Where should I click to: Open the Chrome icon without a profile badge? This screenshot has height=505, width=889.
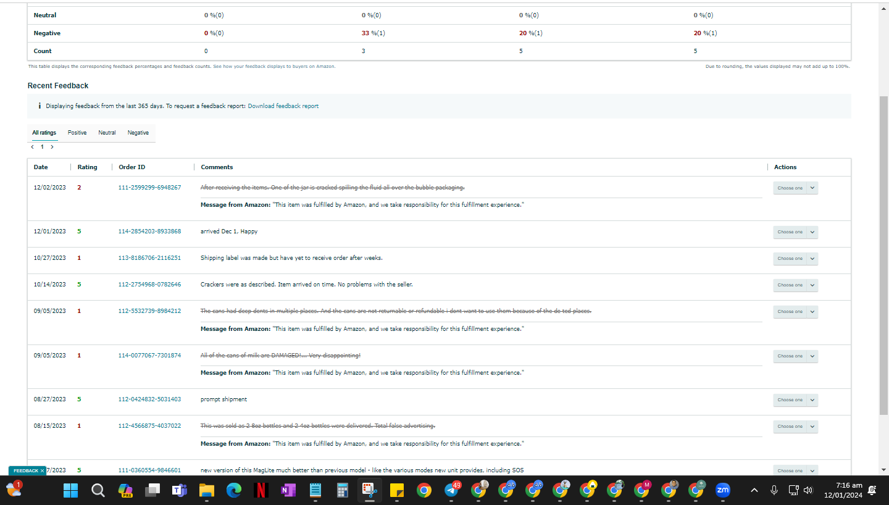point(424,490)
